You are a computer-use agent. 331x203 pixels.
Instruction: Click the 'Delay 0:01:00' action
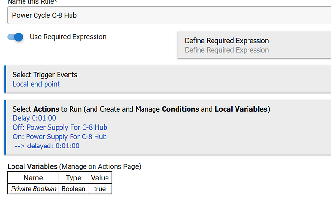[x=35, y=118]
